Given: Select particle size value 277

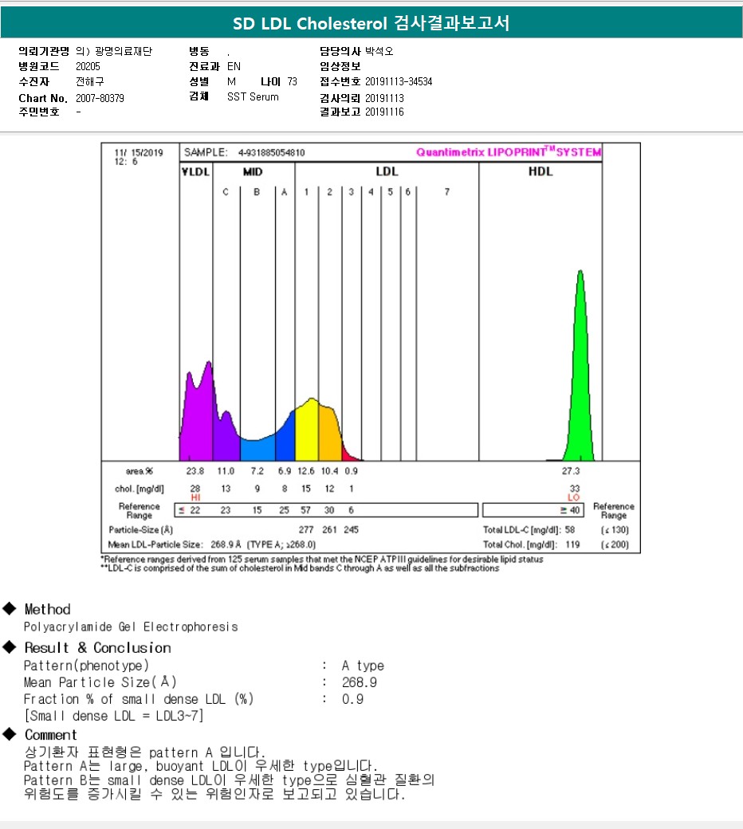Looking at the screenshot, I should click(306, 530).
